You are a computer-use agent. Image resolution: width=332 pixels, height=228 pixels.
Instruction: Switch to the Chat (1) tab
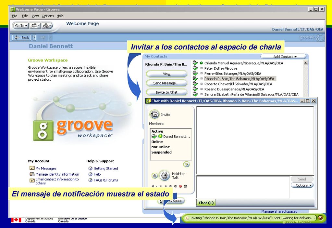(206, 203)
